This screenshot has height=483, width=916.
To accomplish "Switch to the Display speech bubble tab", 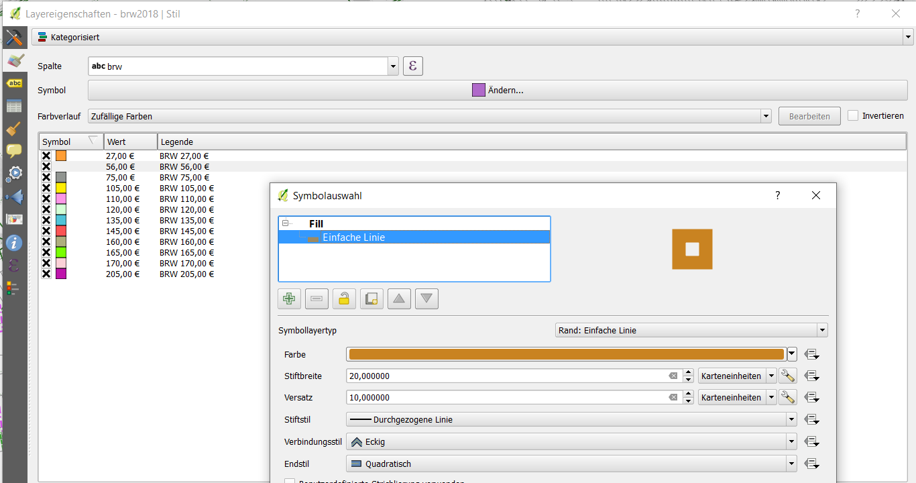I will (x=15, y=150).
